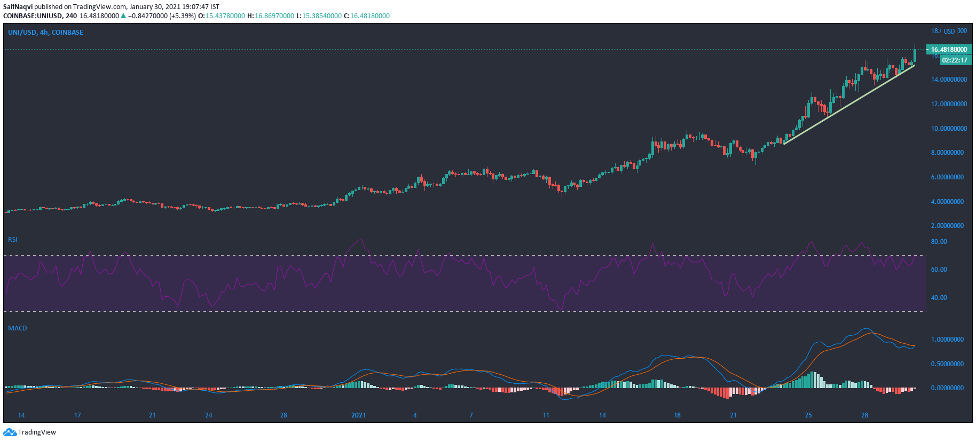Click the 2021 date label on time axis
The height and width of the screenshot is (442, 976).
358,415
